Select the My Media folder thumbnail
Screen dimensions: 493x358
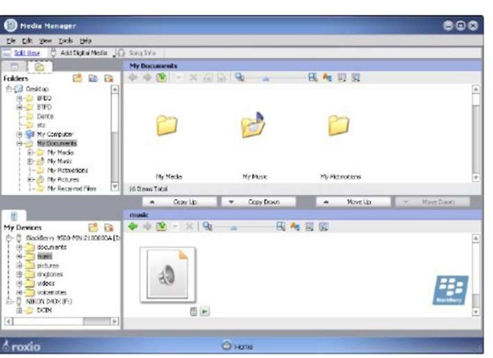(167, 125)
